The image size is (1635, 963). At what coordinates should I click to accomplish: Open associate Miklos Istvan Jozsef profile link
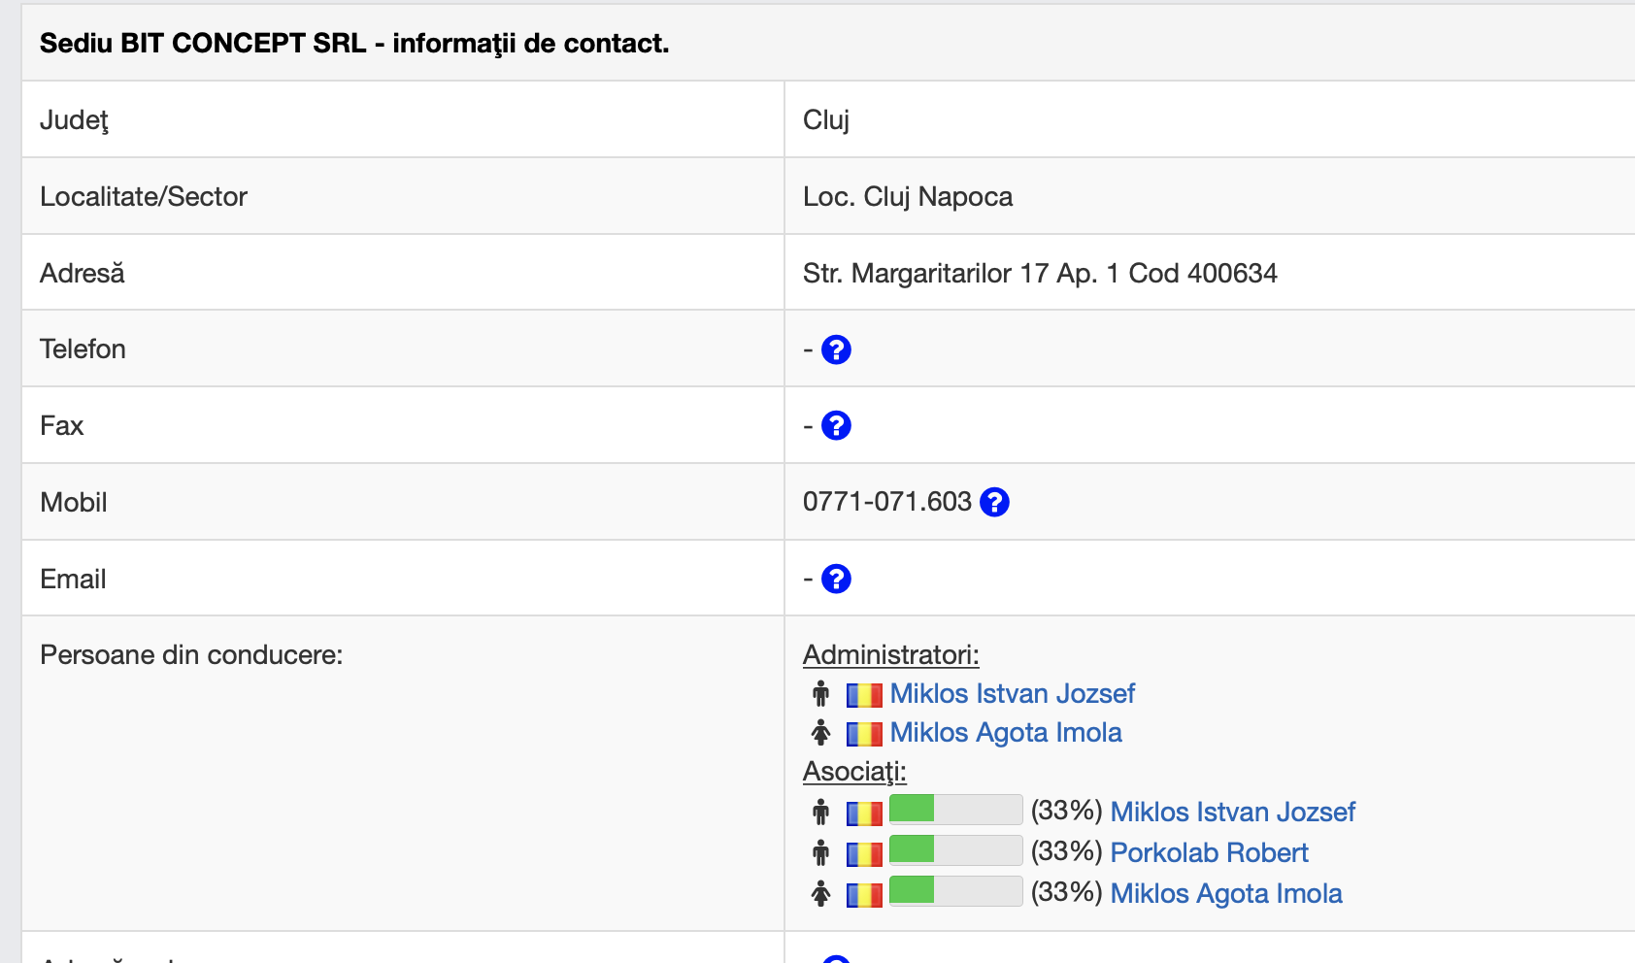point(1232,813)
